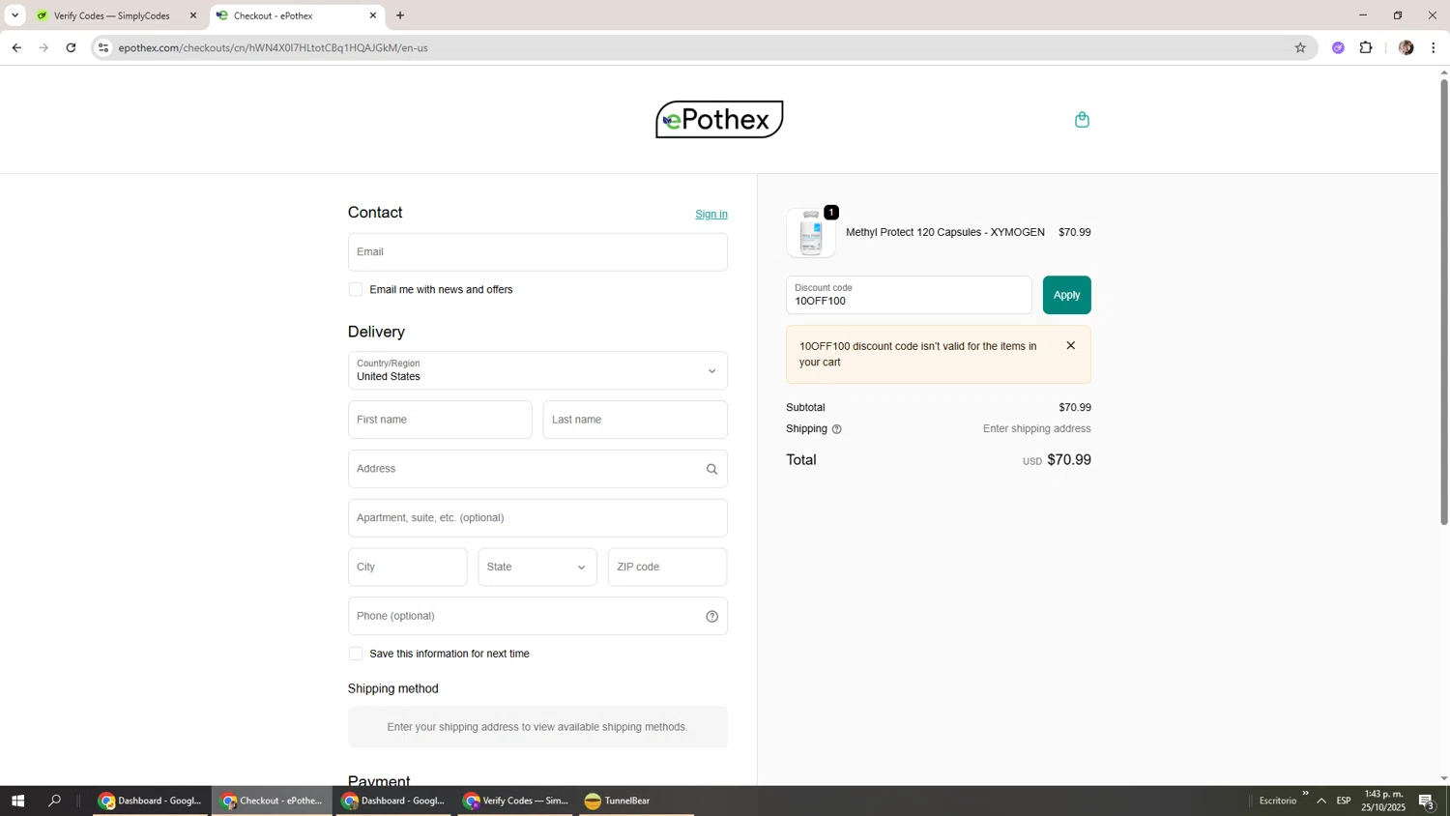
Task: Dismiss the invalid discount code message
Action: [1070, 346]
